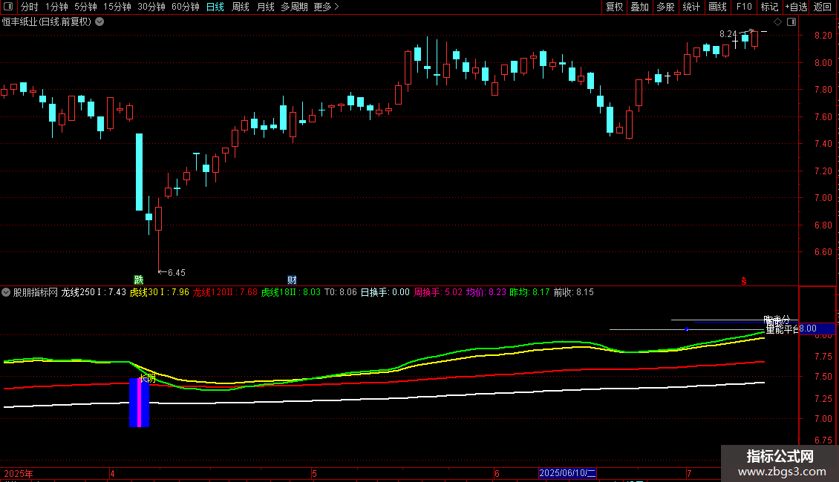Click the 日换手 0.00 value
This screenshot has width=839, height=482.
[385, 292]
